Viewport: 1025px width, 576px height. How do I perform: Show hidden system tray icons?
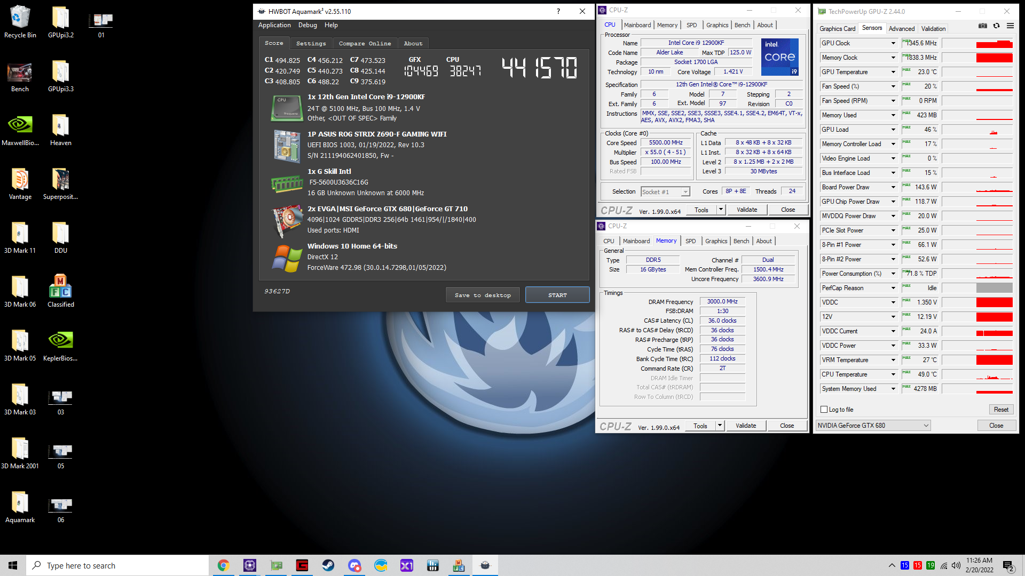892,565
